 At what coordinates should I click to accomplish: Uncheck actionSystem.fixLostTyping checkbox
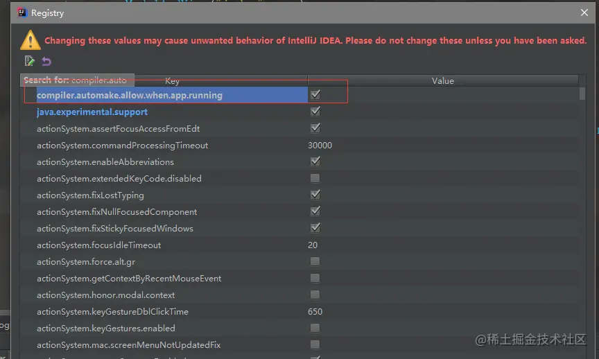(315, 194)
